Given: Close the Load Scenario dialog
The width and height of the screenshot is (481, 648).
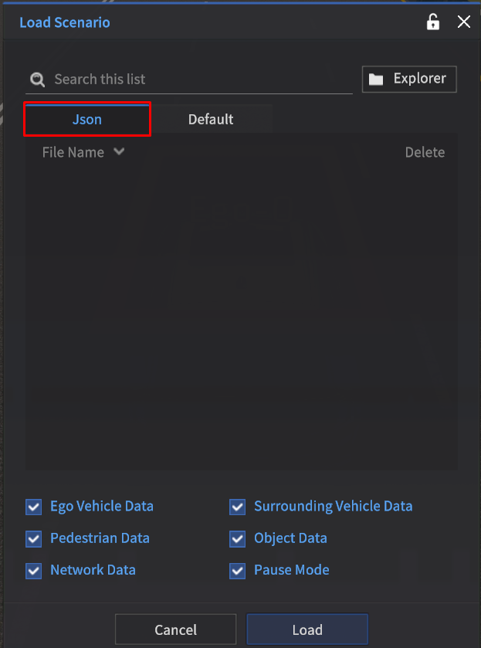Looking at the screenshot, I should pos(463,22).
